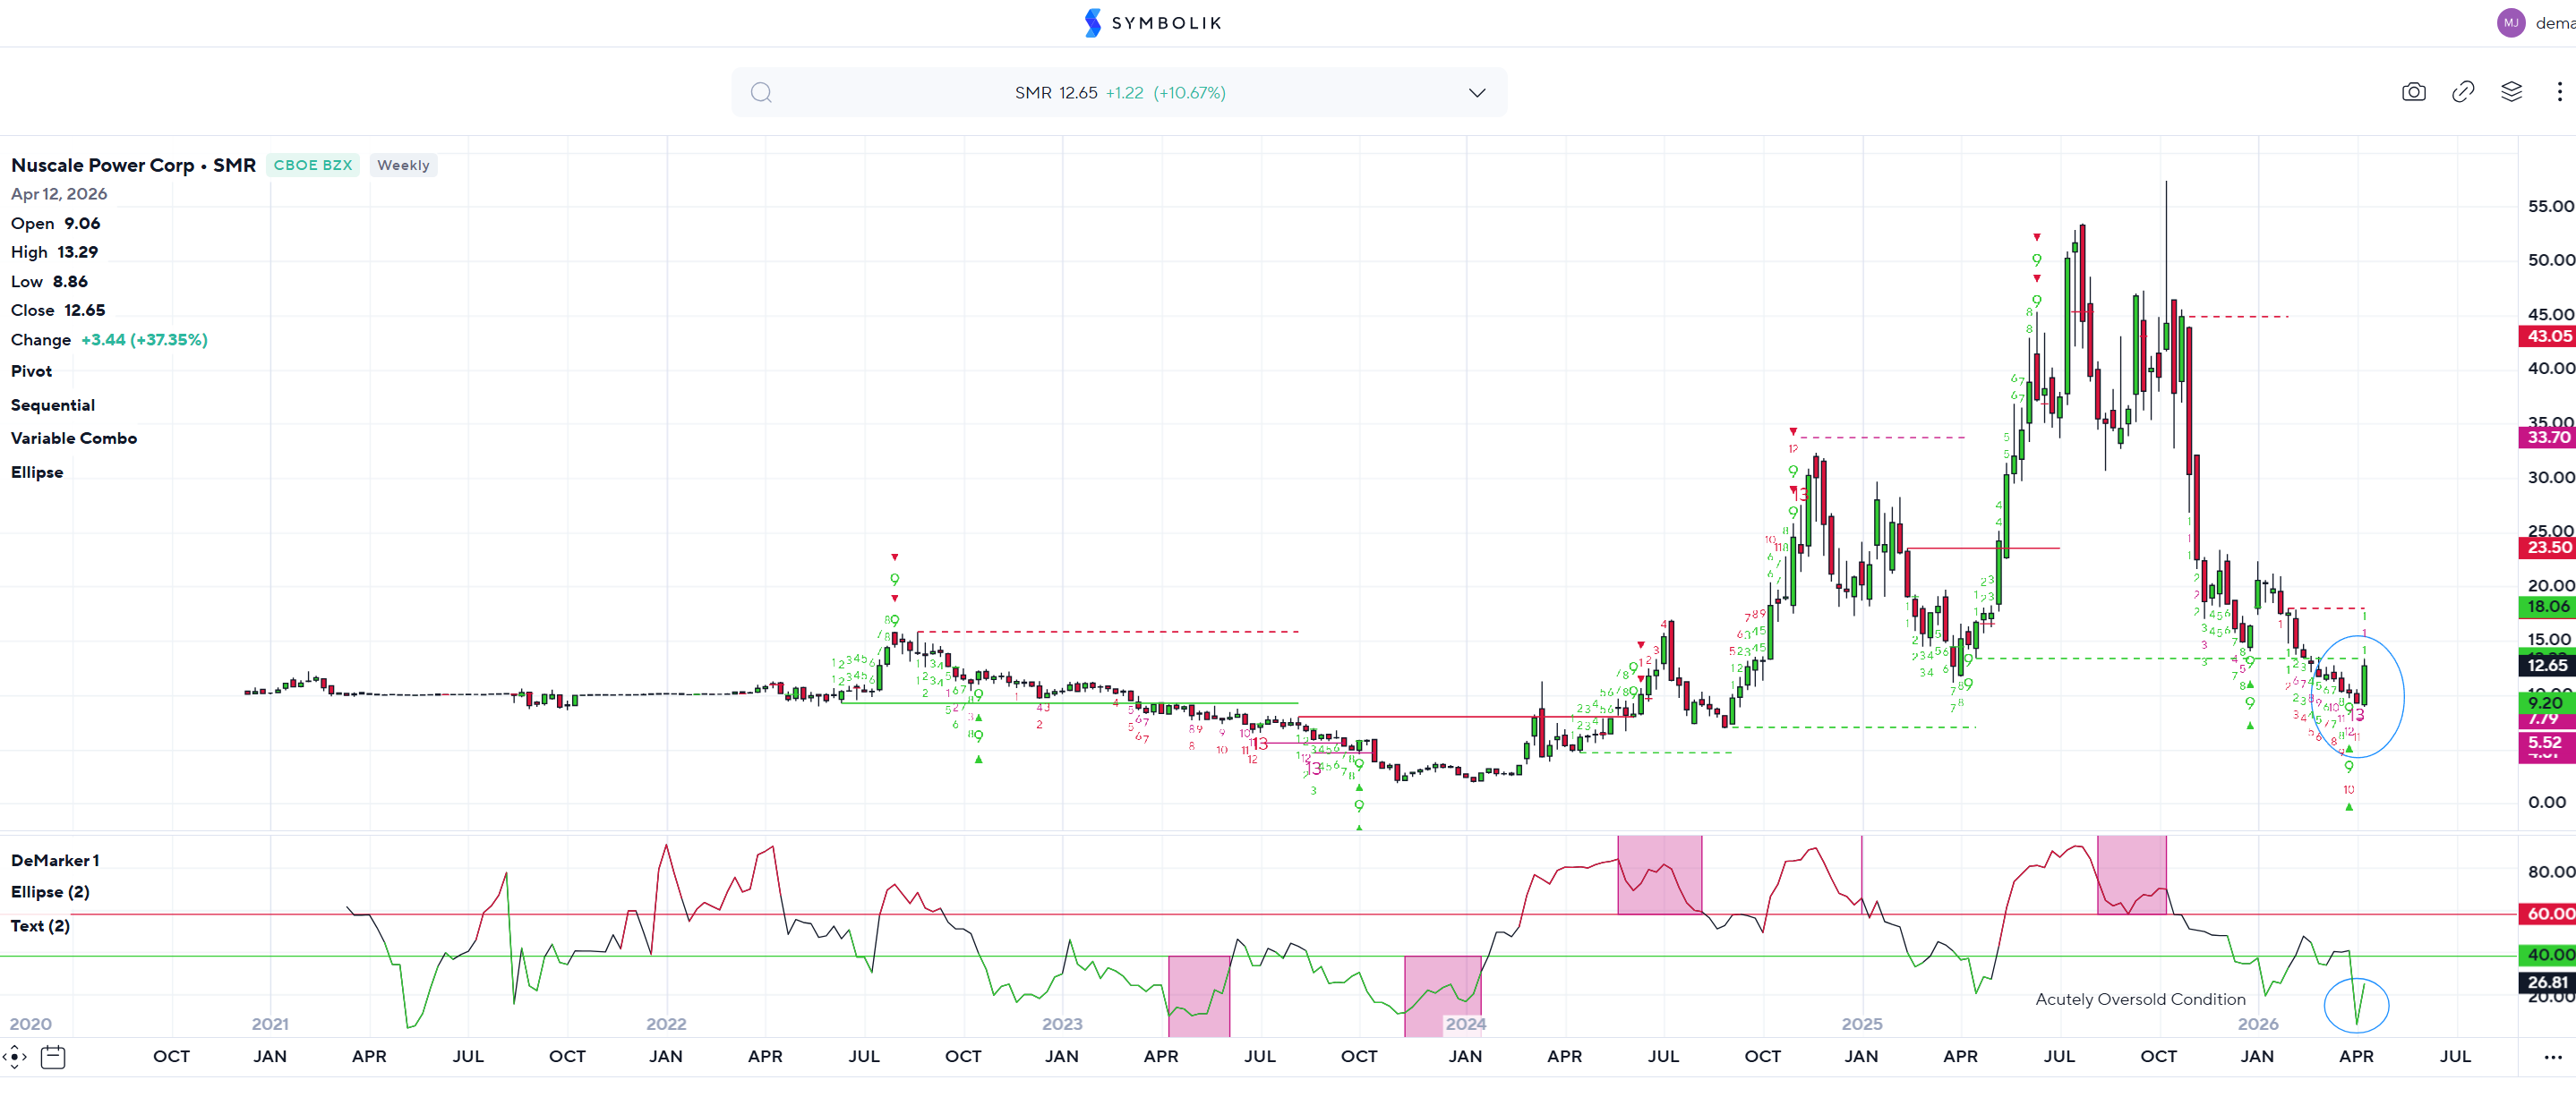Toggle the Ellipse drawing on price chart

(x=37, y=472)
